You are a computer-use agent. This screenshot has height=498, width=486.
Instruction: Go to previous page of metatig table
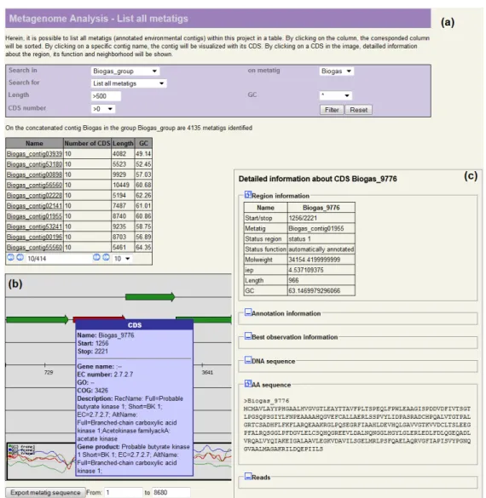point(20,257)
